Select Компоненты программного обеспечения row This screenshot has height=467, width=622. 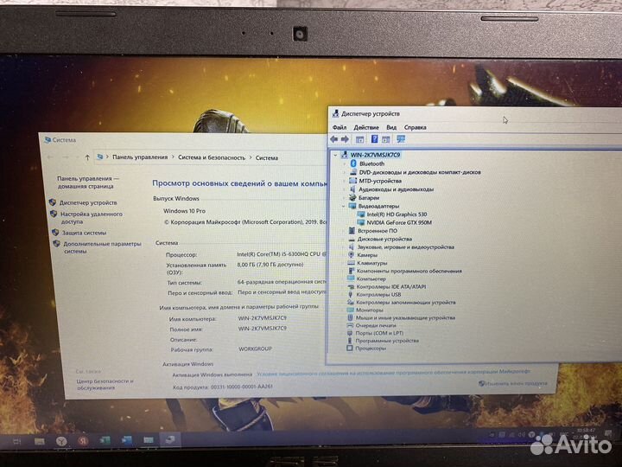point(409,271)
